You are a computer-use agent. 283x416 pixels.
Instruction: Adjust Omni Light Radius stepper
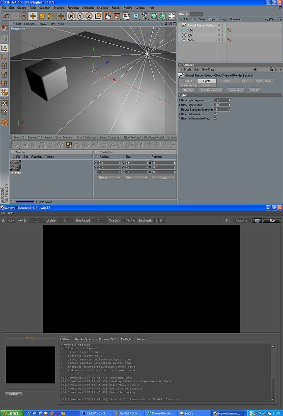pos(229,105)
